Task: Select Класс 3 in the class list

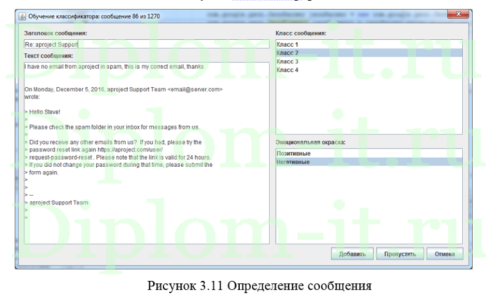Action: tap(369, 62)
